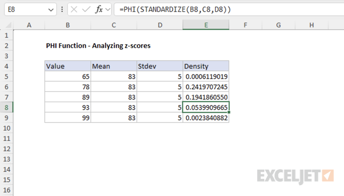Select column F header
This screenshot has width=344, height=196.
pos(245,25)
